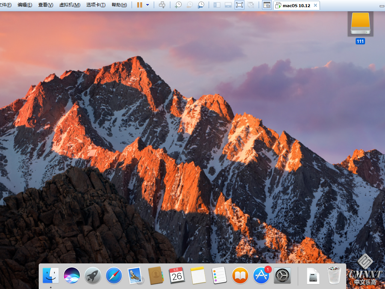Click Send Ctrl+Alt+Del toolbar icon
Screen dimensions: 385x289
(162, 5)
